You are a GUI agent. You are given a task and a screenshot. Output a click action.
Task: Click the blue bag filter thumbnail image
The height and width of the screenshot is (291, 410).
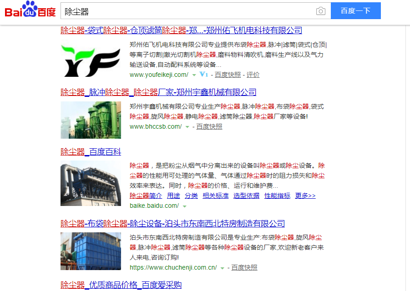tap(91, 251)
